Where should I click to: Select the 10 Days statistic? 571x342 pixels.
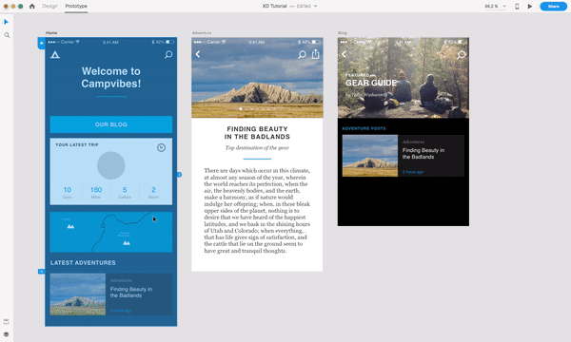point(68,193)
